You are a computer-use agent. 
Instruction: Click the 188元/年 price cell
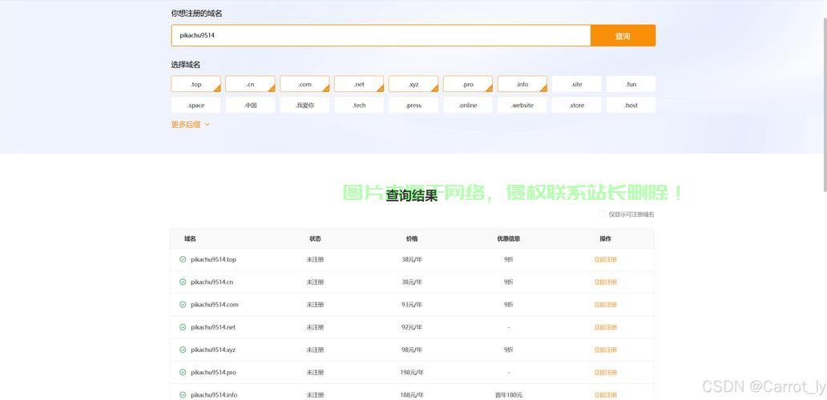[412, 394]
